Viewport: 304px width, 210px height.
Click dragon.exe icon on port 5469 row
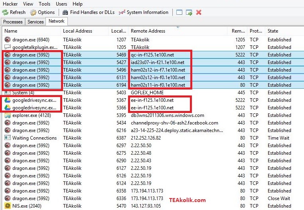[x=7, y=55]
